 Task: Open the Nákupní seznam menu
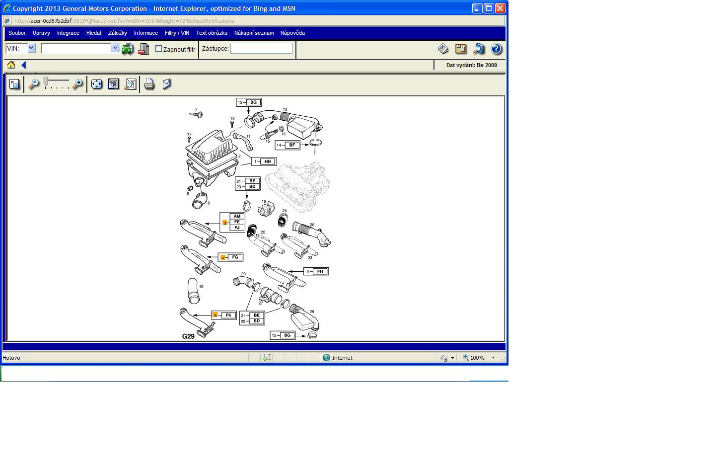tap(254, 33)
